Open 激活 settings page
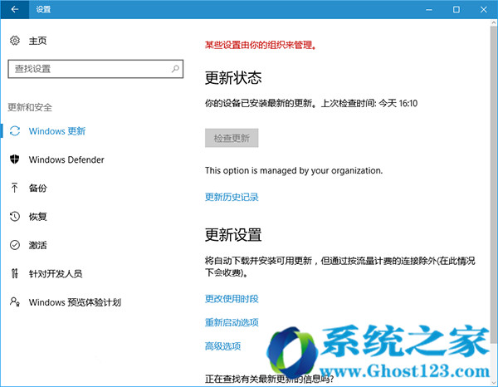The image size is (498, 387). click(x=38, y=245)
